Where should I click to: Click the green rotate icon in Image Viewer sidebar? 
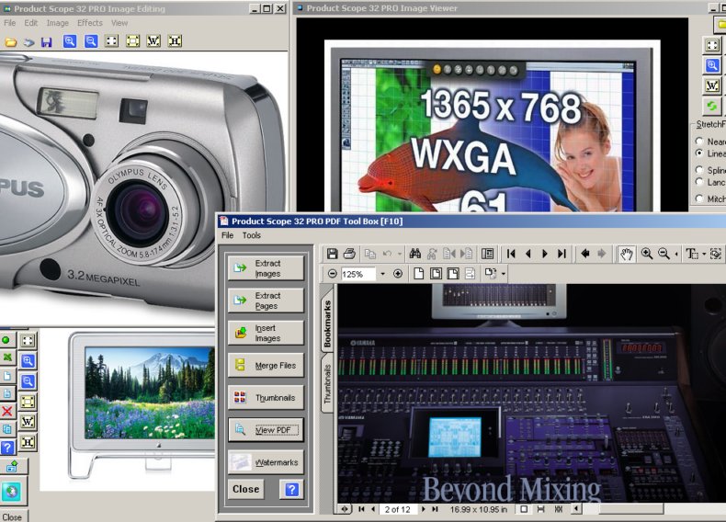click(712, 106)
